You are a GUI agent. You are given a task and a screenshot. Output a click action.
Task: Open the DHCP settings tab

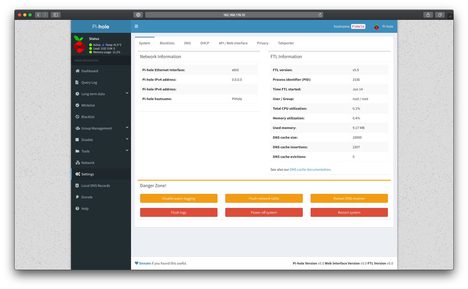[205, 43]
